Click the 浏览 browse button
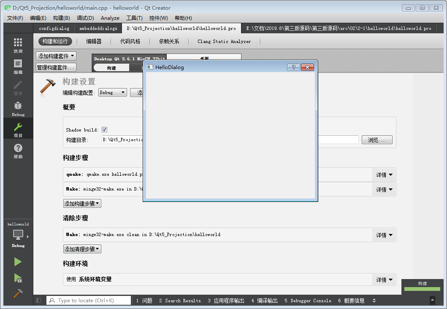Screen dimensions: 447x309 pyautogui.click(x=377, y=140)
